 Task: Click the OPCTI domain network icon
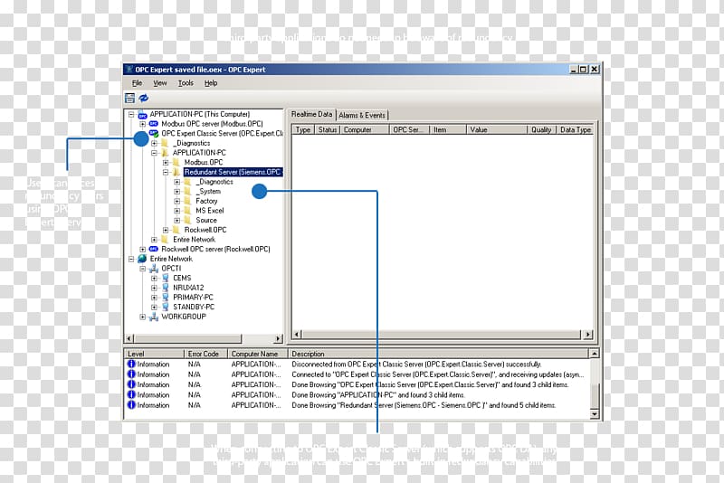point(154,269)
